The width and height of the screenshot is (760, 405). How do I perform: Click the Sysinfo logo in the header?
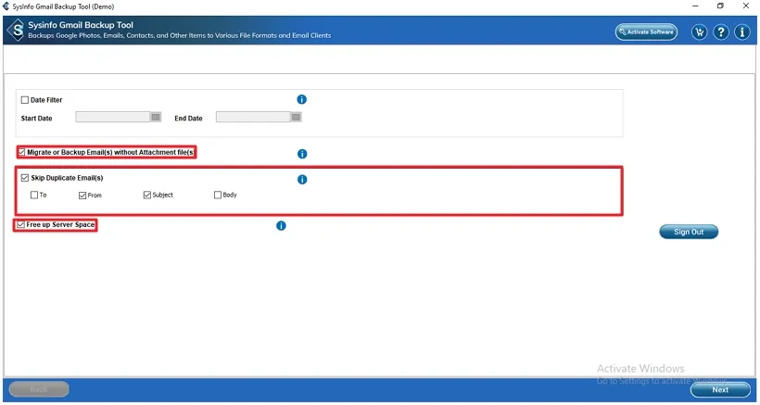coord(17,31)
